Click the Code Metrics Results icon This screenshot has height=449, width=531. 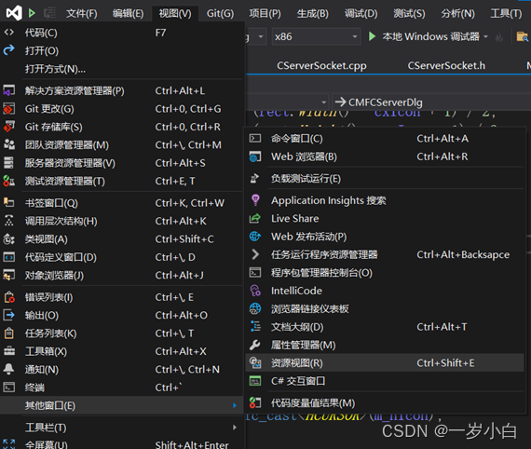point(255,403)
